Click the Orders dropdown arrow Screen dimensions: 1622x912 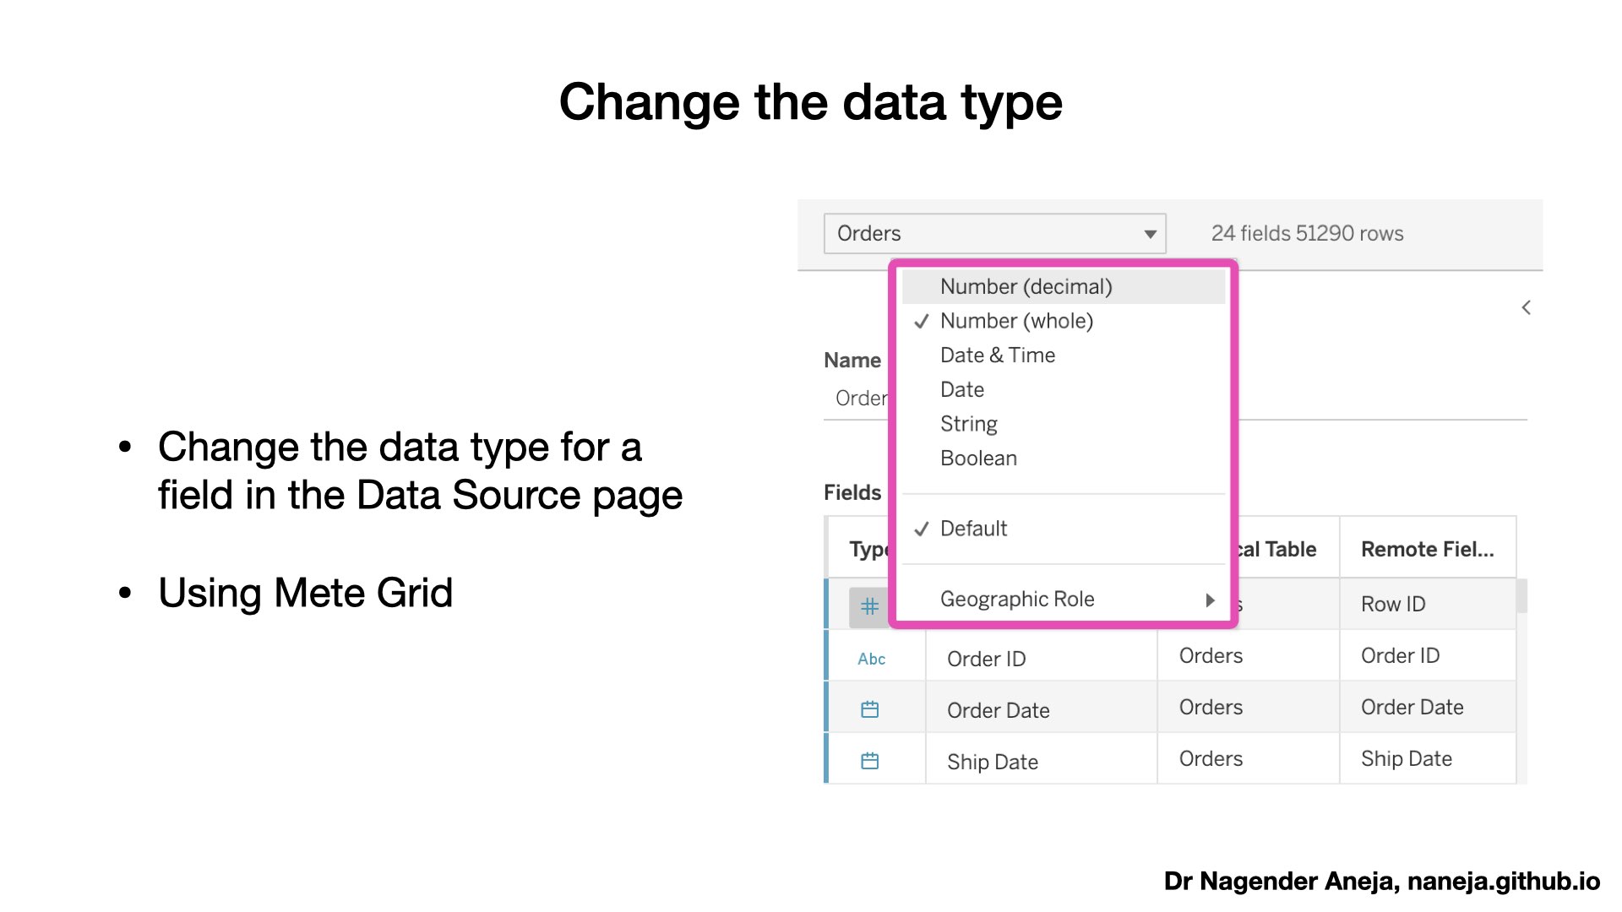1150,234
